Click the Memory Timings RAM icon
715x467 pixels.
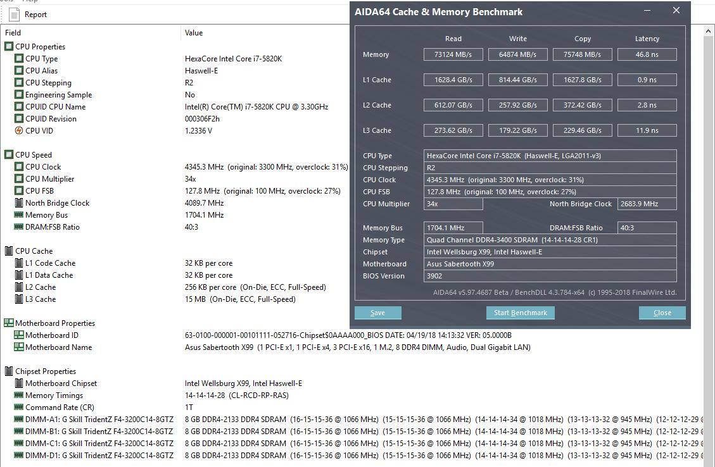click(19, 395)
